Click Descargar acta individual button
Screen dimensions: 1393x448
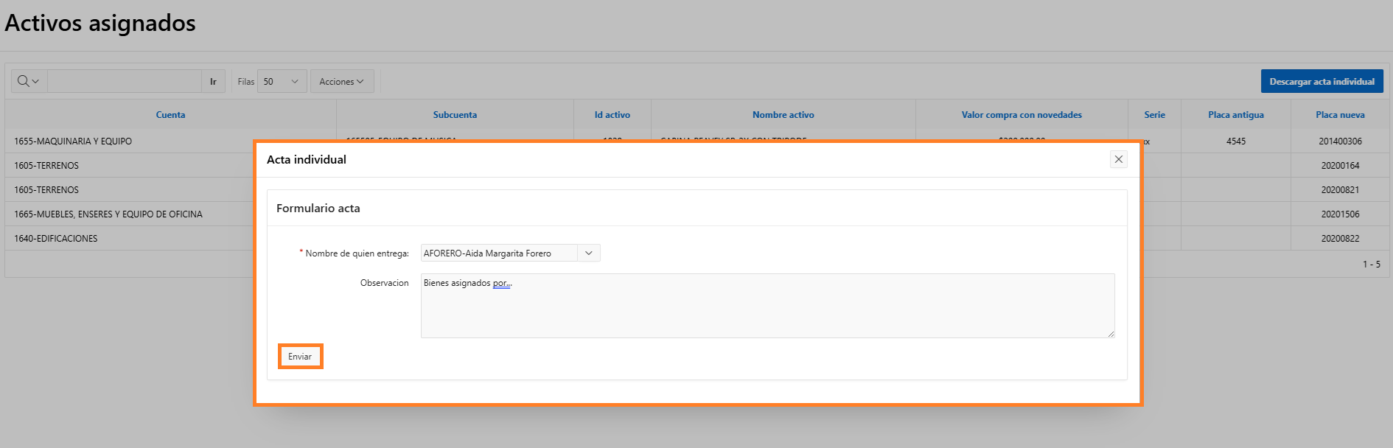(1322, 81)
